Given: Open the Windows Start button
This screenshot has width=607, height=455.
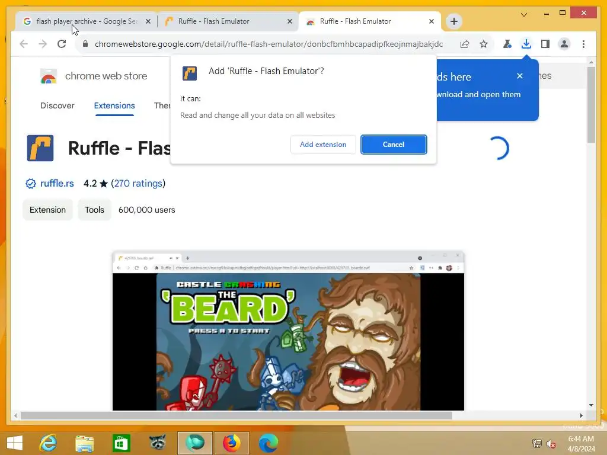Looking at the screenshot, I should tap(15, 443).
